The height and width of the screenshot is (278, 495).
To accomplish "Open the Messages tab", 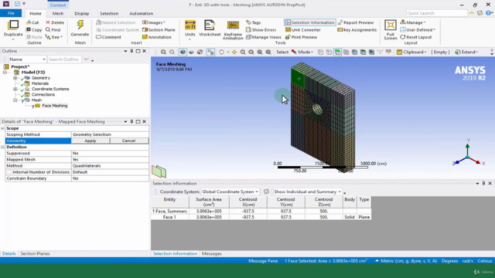I will tap(211, 253).
